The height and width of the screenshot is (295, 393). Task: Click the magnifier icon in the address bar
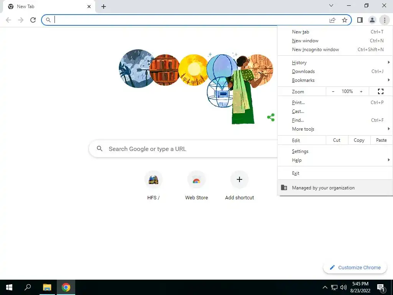click(48, 20)
